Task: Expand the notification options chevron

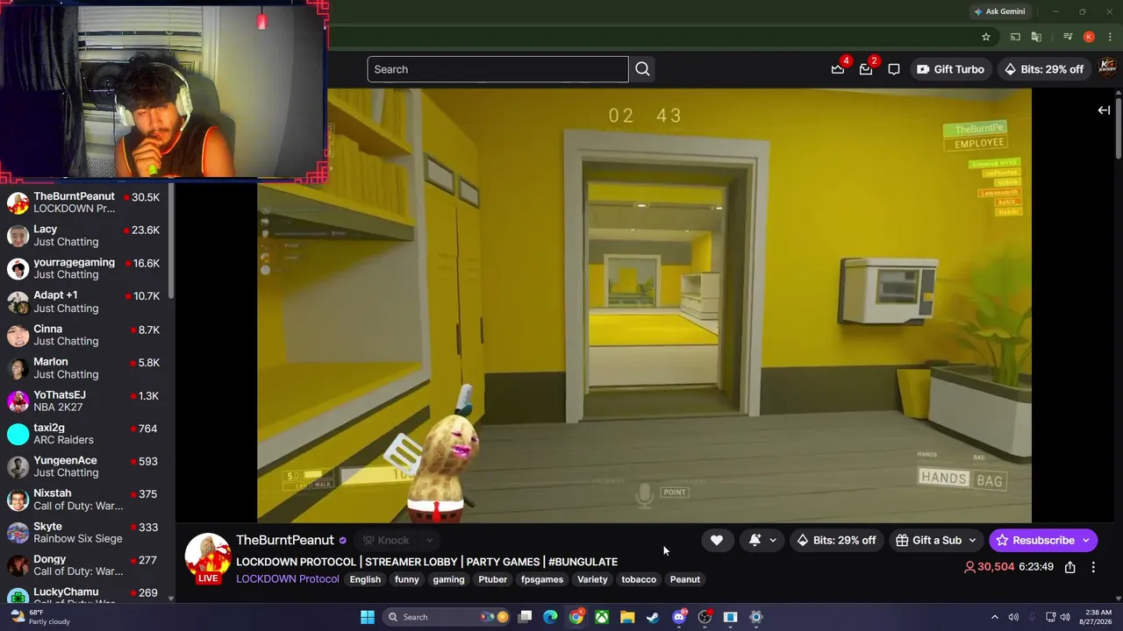Action: point(773,540)
